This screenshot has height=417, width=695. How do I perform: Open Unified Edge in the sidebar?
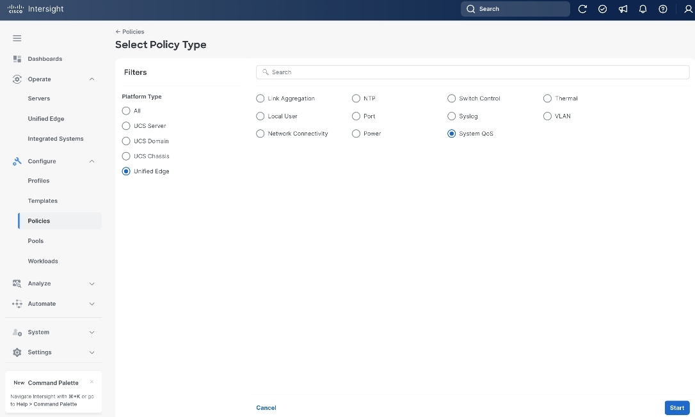46,119
